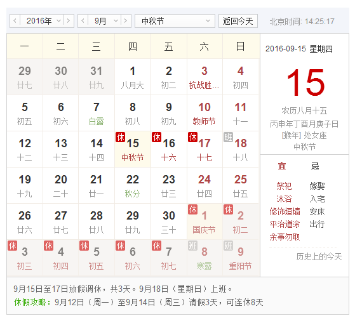355x323 pixels.
Task: Select September 25 廿五 cell
Action: [241, 185]
